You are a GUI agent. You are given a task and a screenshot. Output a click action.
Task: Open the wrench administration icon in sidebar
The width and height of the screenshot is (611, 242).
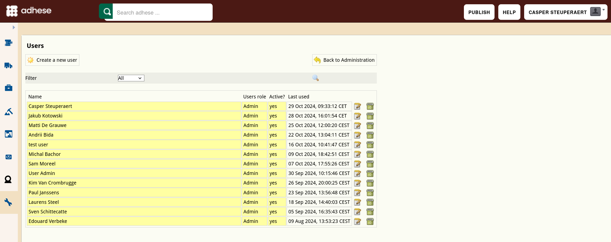[8, 202]
